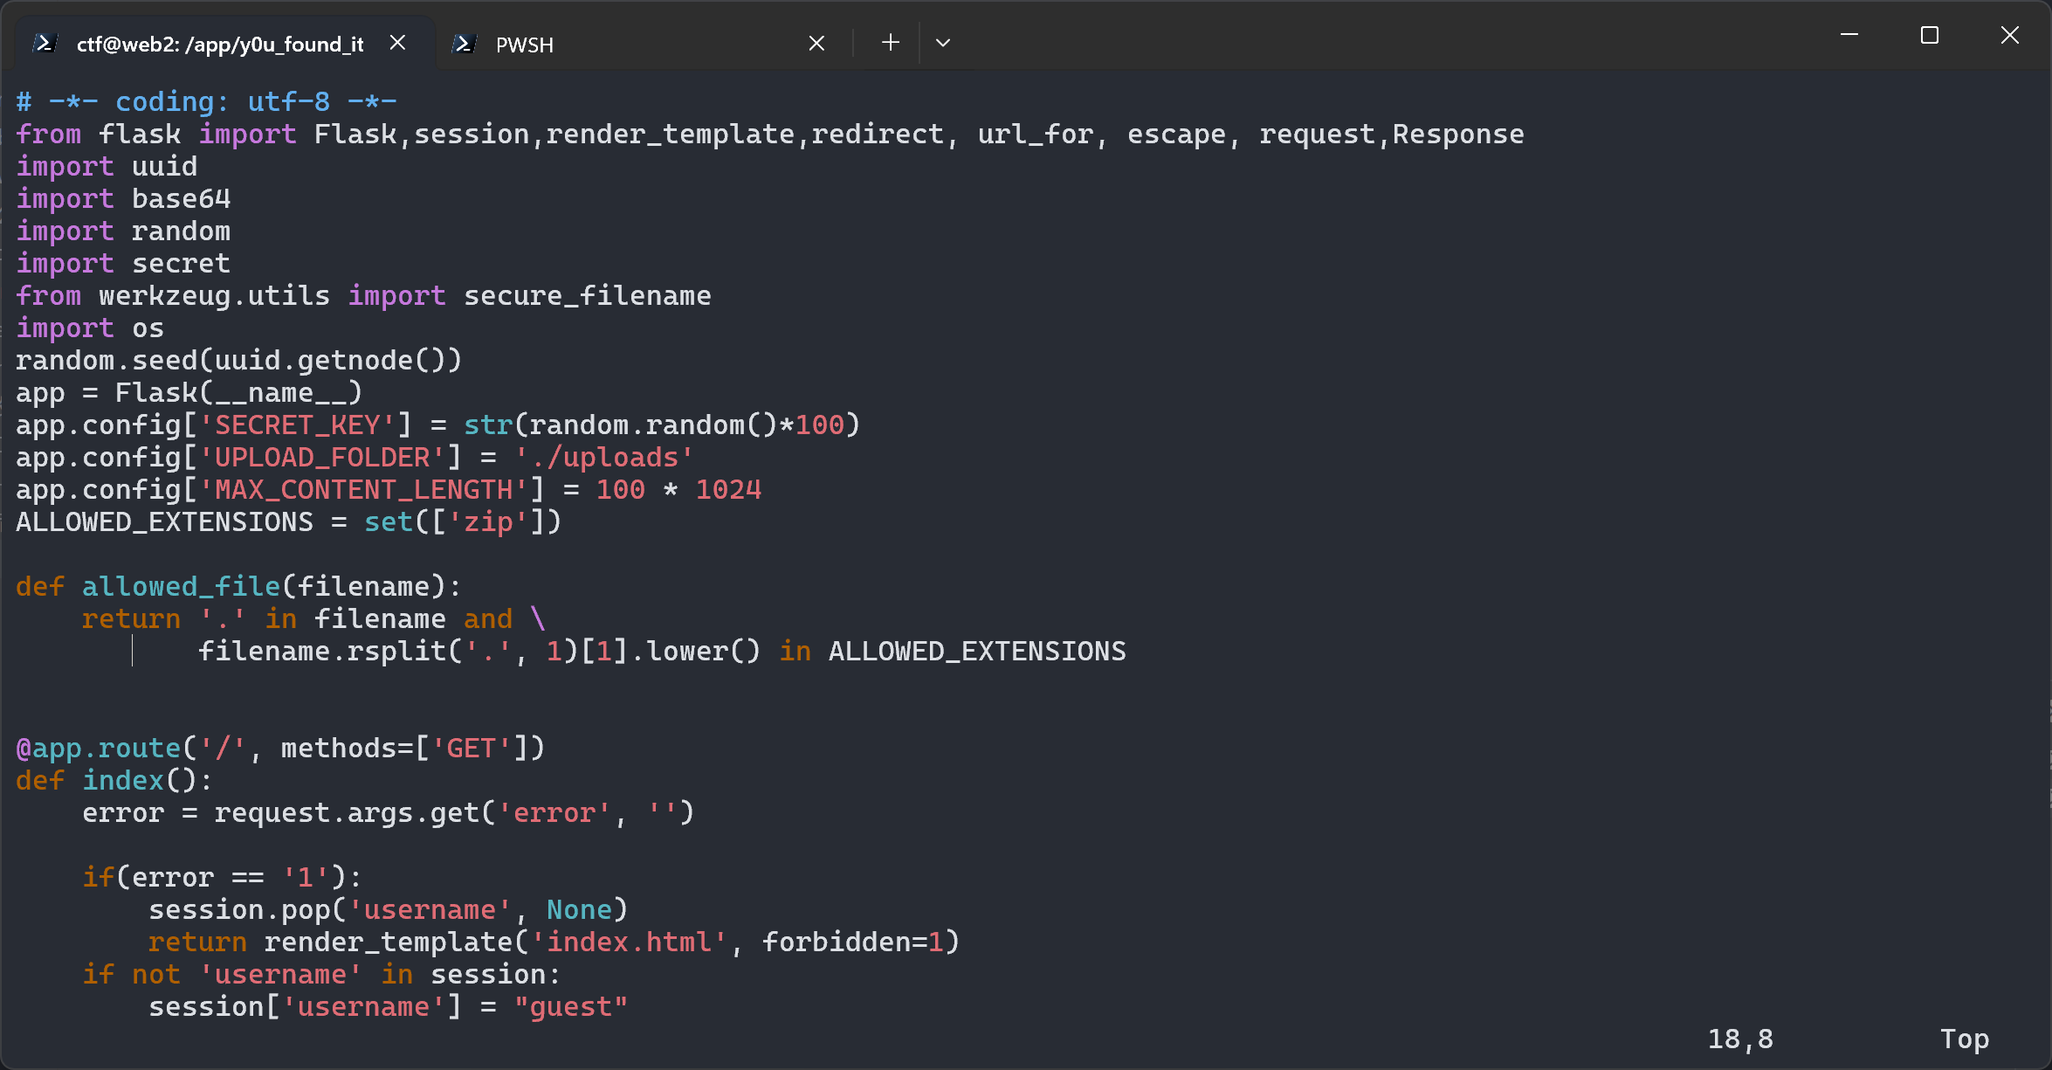Close the PWSH tab
Screen dimensions: 2052x1070
coord(816,43)
